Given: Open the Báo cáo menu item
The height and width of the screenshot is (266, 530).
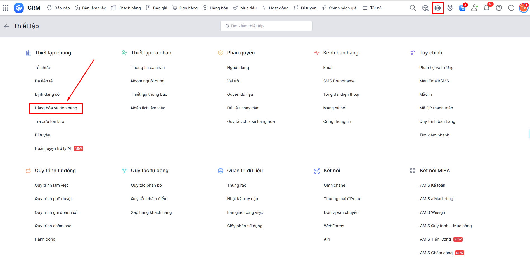Looking at the screenshot, I should coord(59,8).
